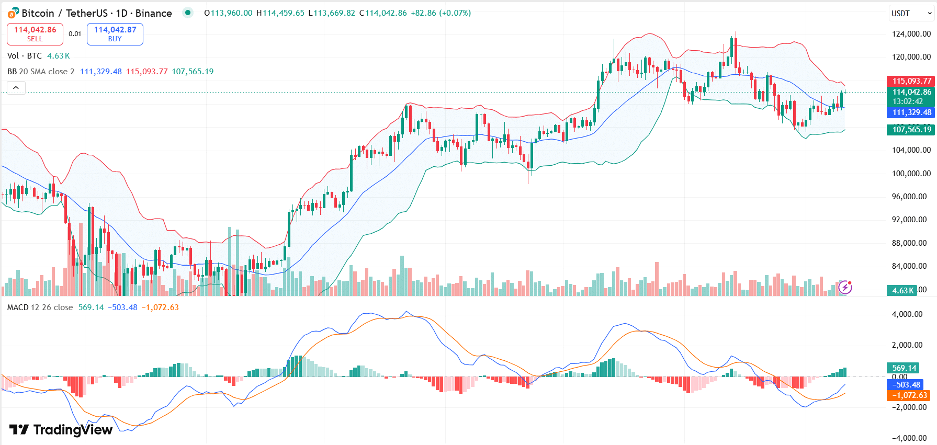Click the 4.63 K volume value badge
Screen dimensions: 937x445
coord(902,289)
